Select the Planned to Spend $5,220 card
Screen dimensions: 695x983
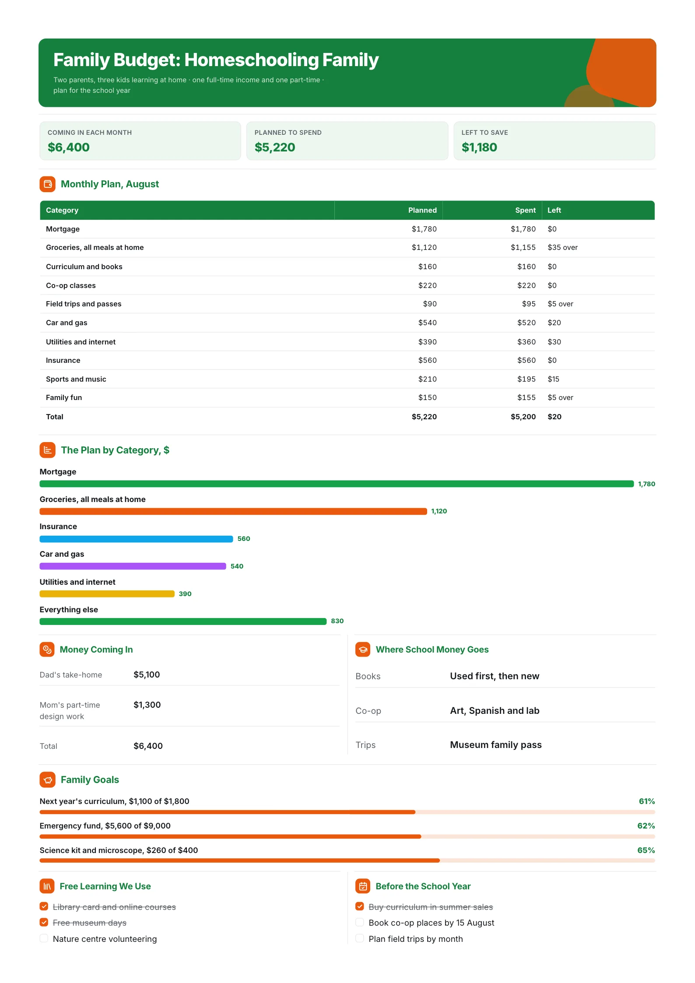pyautogui.click(x=347, y=141)
